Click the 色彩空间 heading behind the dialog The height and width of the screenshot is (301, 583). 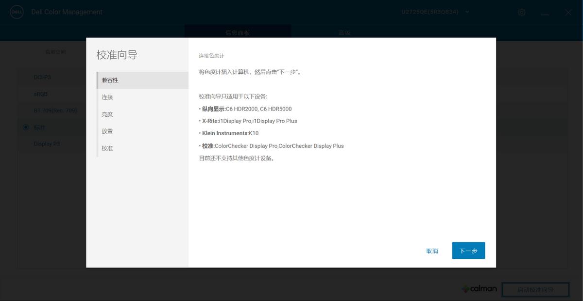coord(55,52)
